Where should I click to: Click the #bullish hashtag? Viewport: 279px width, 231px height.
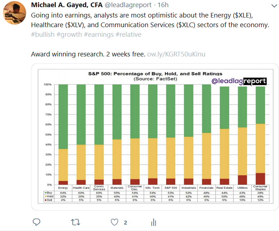click(44, 35)
